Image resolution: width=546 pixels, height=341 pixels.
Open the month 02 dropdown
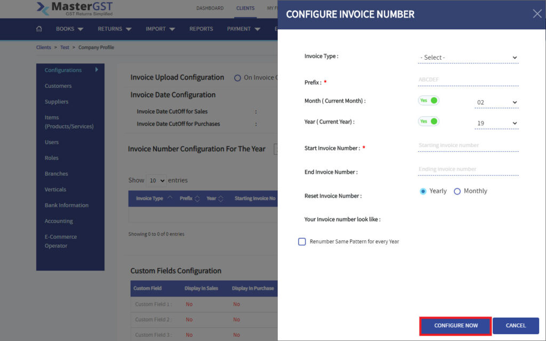[496, 102]
